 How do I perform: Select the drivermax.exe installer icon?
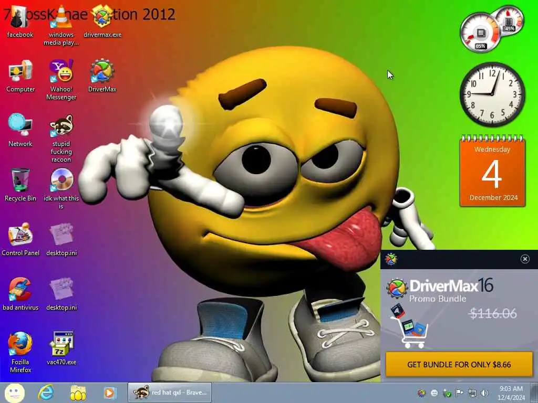click(x=102, y=21)
